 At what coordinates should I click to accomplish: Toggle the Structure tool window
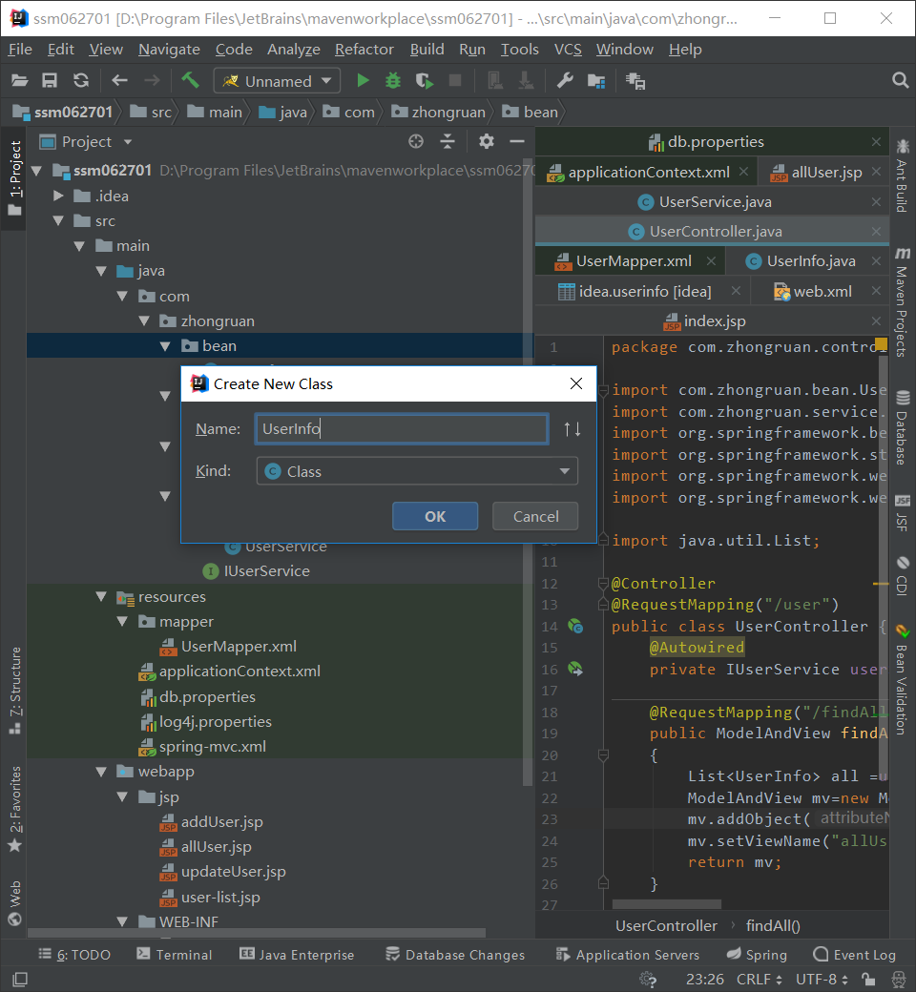14,691
